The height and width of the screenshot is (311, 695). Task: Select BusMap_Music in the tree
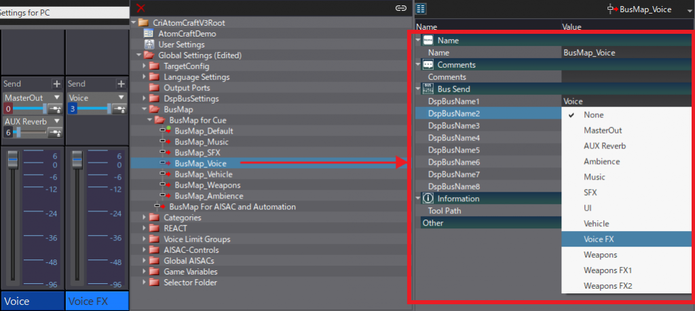[x=201, y=142]
